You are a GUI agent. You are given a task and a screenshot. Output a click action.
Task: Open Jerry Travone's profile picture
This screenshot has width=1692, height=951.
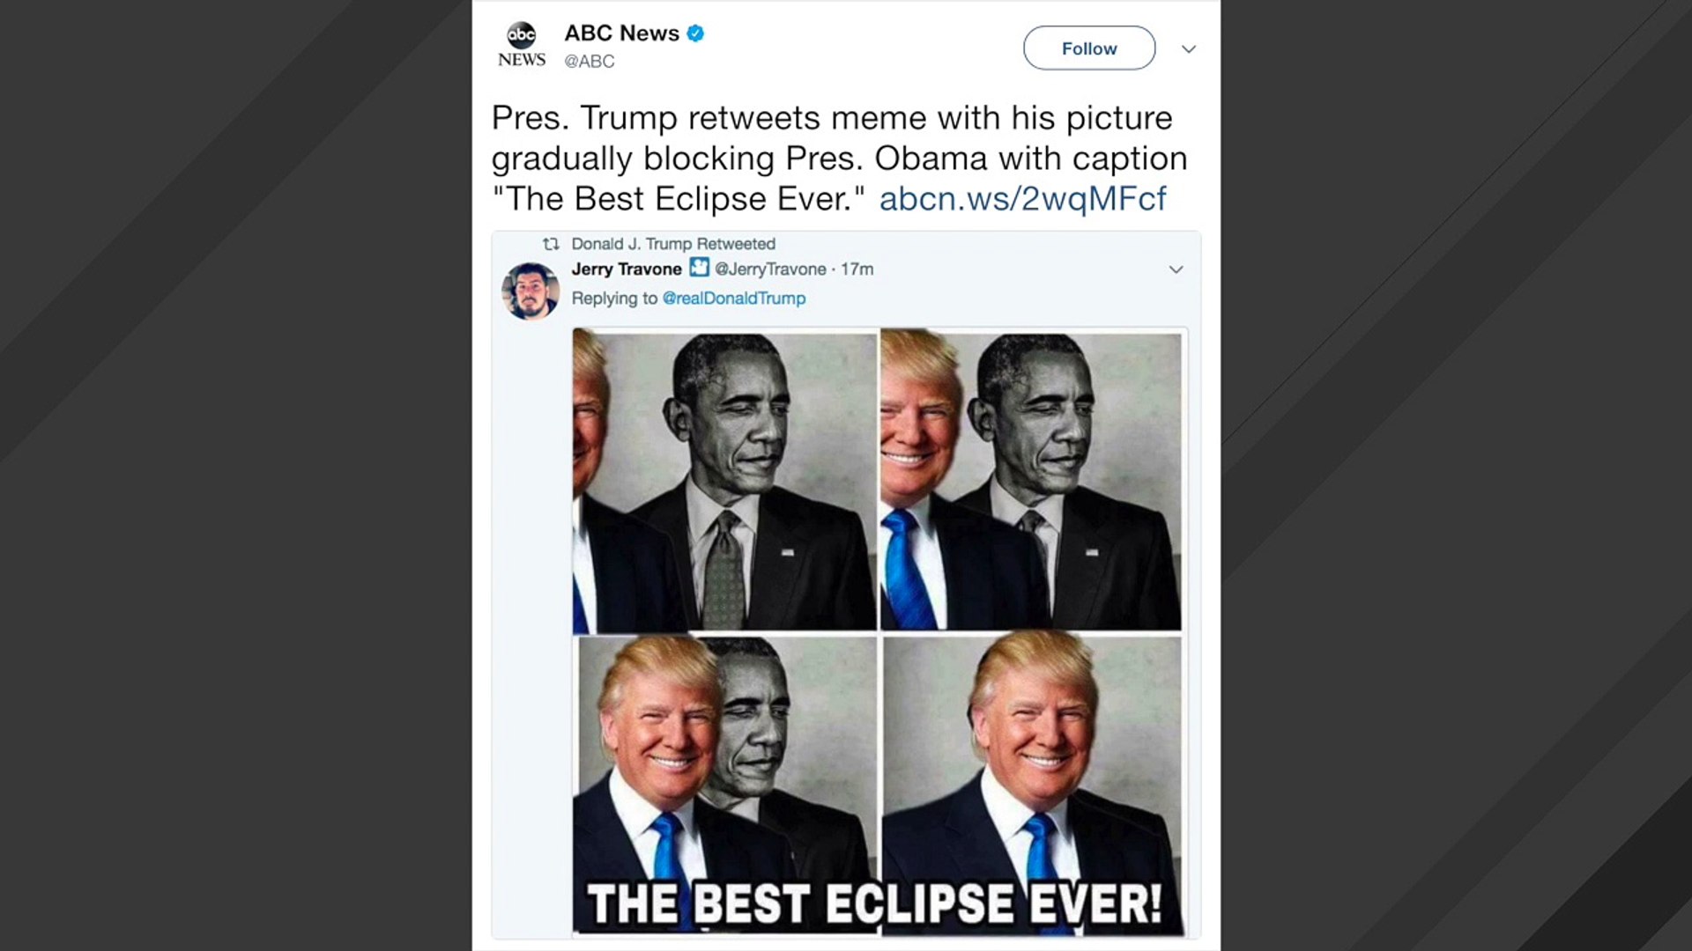[531, 291]
